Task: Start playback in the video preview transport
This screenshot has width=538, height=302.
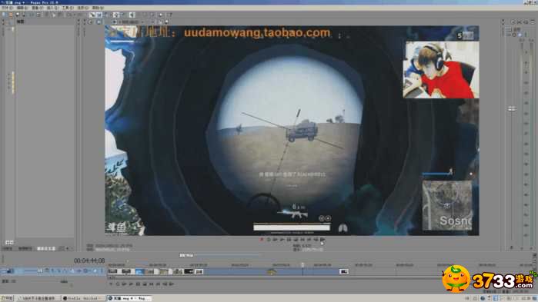Action: pyautogui.click(x=282, y=240)
